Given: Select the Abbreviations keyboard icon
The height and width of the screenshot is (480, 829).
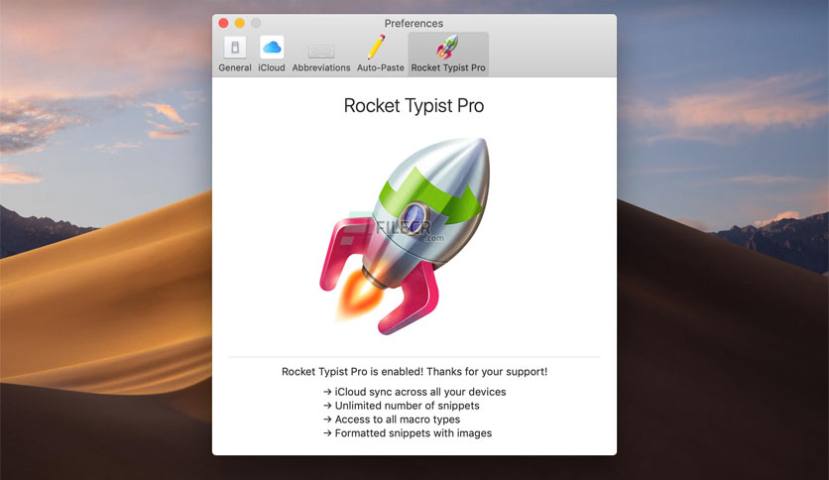Looking at the screenshot, I should pyautogui.click(x=321, y=52).
